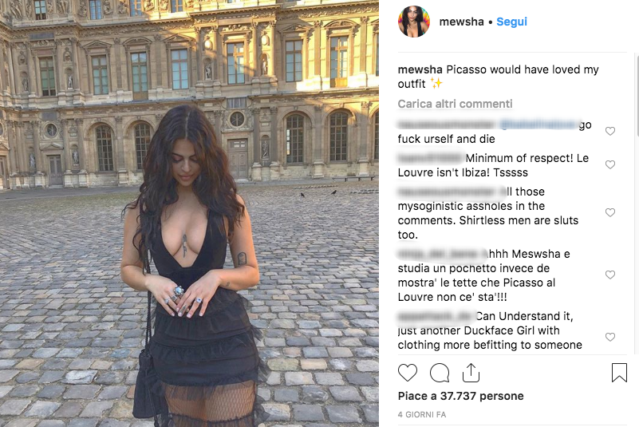639x427 pixels.
Task: Open the mewsha profile picture avatar
Action: [x=414, y=22]
